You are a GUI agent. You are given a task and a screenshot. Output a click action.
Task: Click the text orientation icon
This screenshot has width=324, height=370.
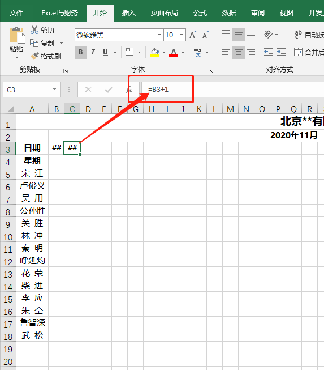coord(269,35)
